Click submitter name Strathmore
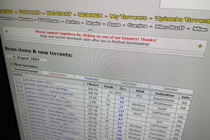This screenshot has height=140, width=210. [163, 104]
